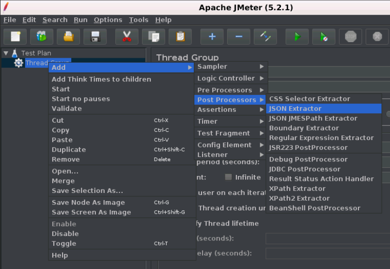Click Merge in context menu

coord(122,181)
